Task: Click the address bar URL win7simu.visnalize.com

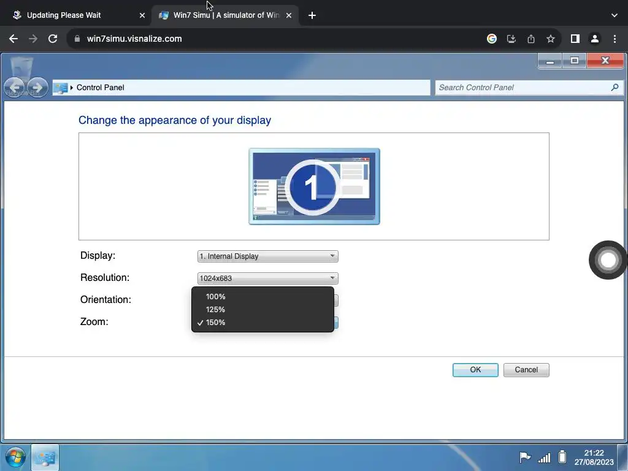Action: (134, 39)
